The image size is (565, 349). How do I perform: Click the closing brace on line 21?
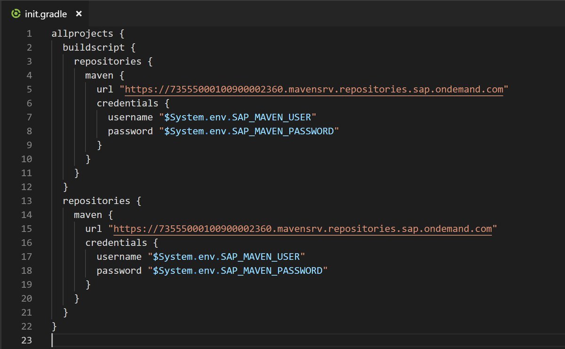65,312
